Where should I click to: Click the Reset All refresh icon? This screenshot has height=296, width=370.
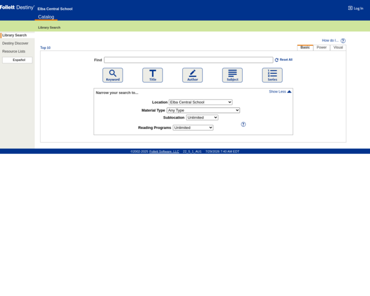[276, 60]
